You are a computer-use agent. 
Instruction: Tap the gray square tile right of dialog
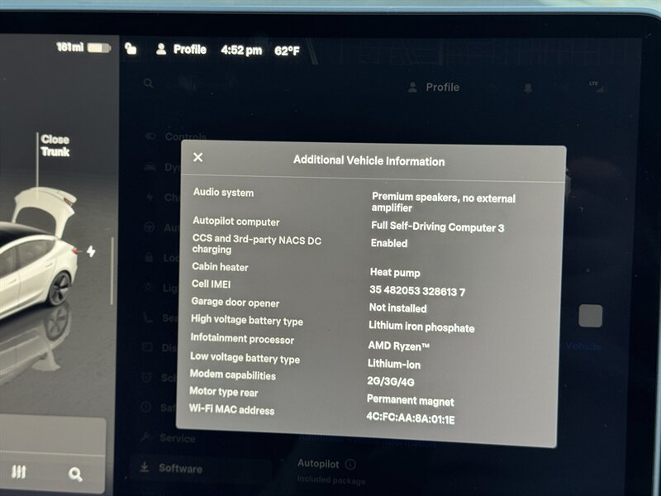[x=590, y=316]
